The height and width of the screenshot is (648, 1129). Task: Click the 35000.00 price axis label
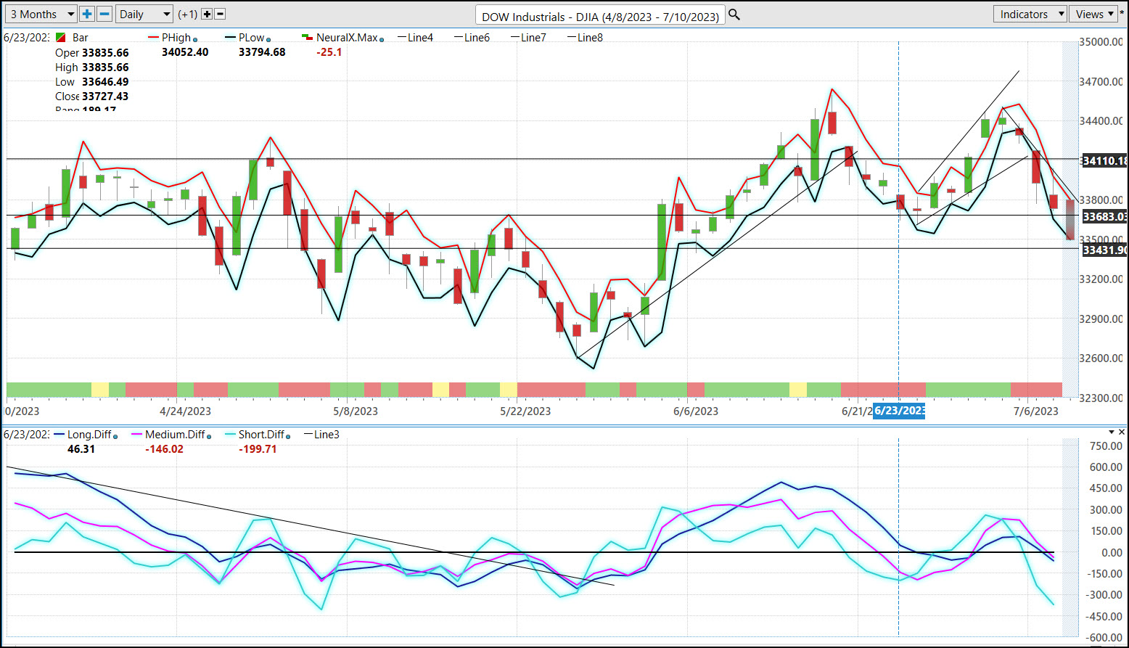[1101, 42]
